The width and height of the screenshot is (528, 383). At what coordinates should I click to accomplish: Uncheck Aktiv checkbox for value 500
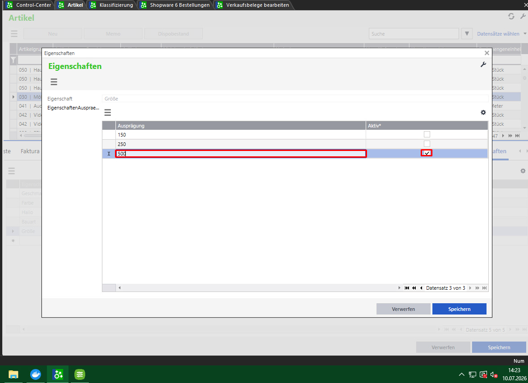(427, 153)
